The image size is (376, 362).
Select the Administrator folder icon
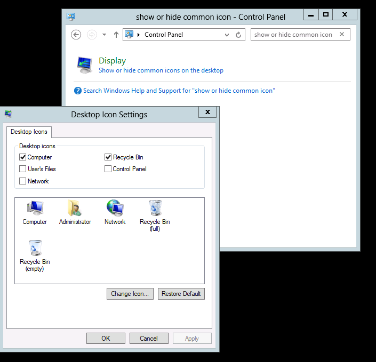pos(75,207)
